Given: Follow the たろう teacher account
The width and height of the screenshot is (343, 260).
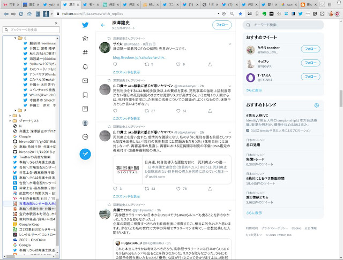Looking at the screenshot, I should [x=310, y=49].
